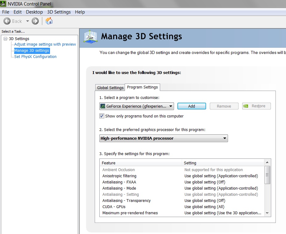Open the Back history dropdown arrow
Screen dimensions: 286x234
(27, 21)
